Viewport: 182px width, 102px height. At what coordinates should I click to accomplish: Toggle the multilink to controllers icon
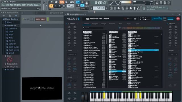point(82,5)
